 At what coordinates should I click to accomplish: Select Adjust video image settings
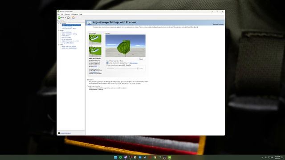69,48
